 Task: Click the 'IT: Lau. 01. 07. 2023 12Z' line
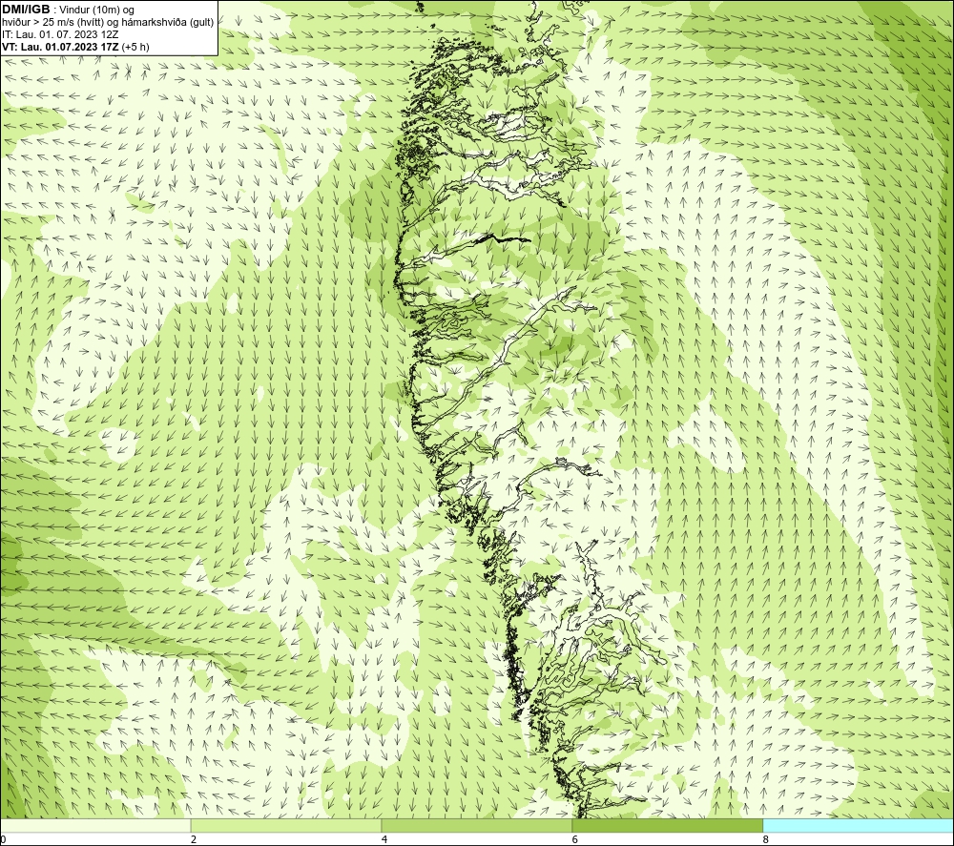(x=60, y=34)
